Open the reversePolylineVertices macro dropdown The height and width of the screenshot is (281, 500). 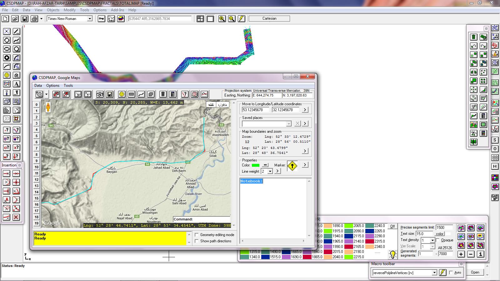pos(434,273)
